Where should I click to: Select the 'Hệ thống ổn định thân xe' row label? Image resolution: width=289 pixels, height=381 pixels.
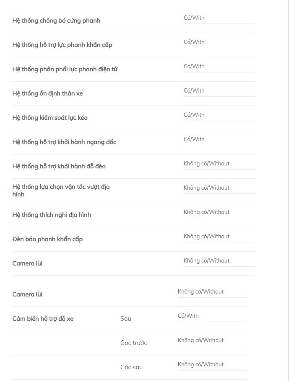[x=48, y=93]
